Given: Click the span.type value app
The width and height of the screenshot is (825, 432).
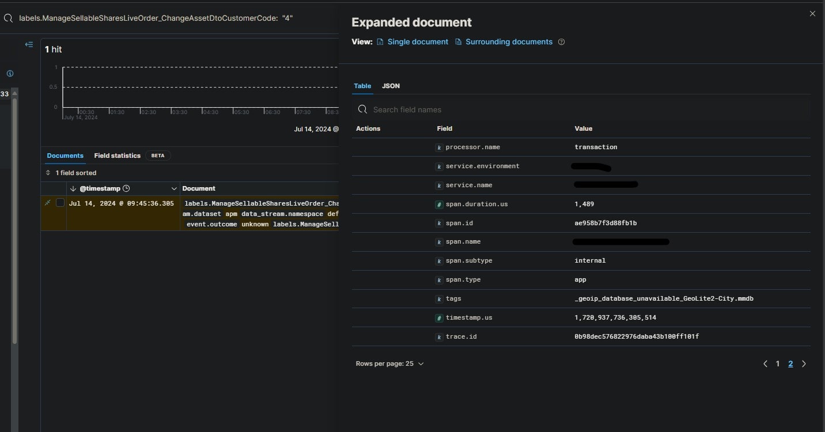Looking at the screenshot, I should coord(580,279).
